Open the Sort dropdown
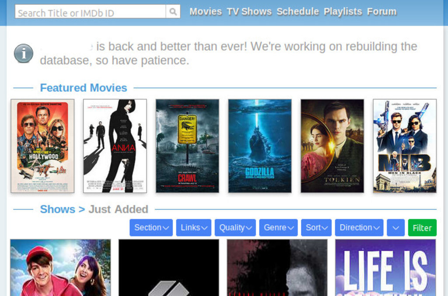 click(x=316, y=228)
